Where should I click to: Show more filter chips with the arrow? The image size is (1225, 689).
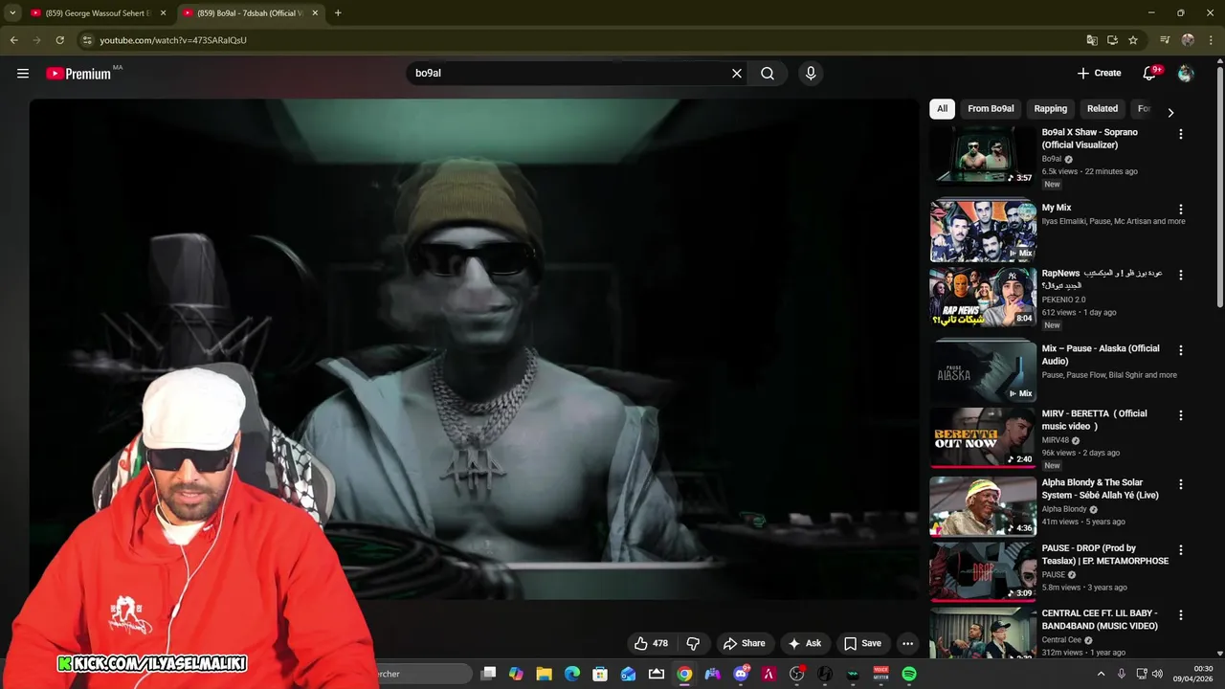click(1169, 112)
